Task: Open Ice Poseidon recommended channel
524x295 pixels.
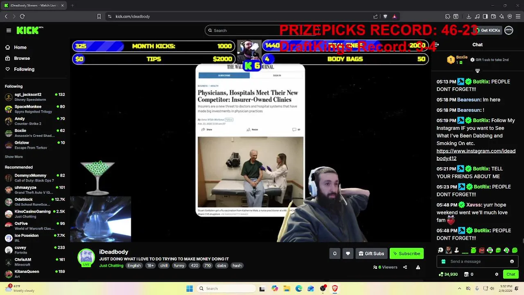Action: (35, 238)
